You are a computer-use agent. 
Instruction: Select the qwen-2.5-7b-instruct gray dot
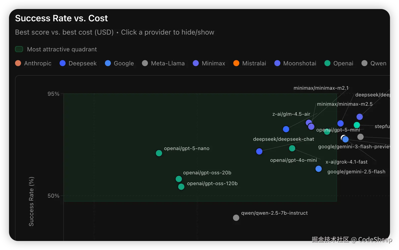(236, 218)
